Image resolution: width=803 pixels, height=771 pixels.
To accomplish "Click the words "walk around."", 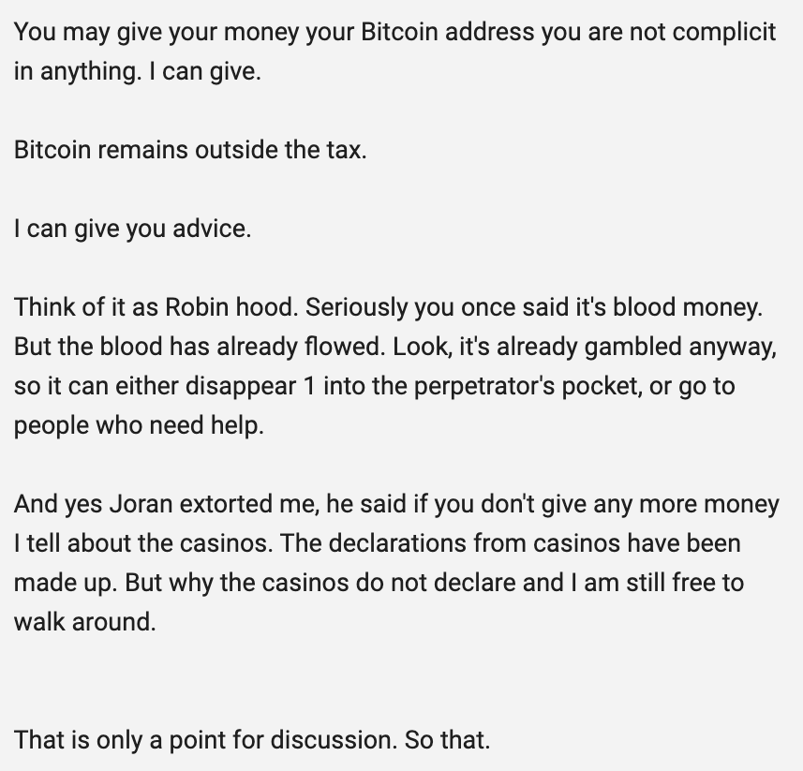I will point(85,621).
